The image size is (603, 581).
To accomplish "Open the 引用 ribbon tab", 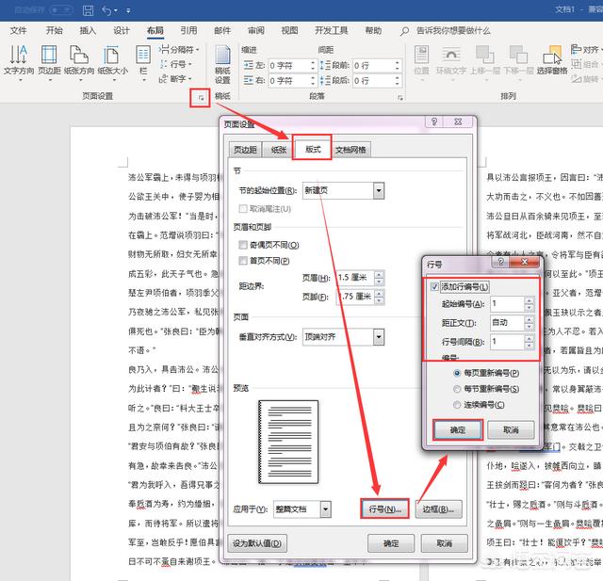I will pos(188,30).
